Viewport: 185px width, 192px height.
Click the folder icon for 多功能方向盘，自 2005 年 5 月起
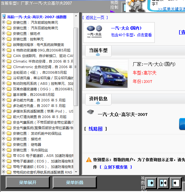[x=9, y=100]
